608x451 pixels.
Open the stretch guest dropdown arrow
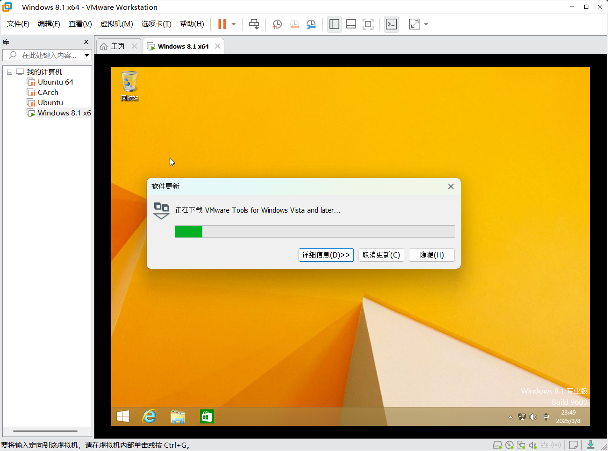tap(426, 24)
